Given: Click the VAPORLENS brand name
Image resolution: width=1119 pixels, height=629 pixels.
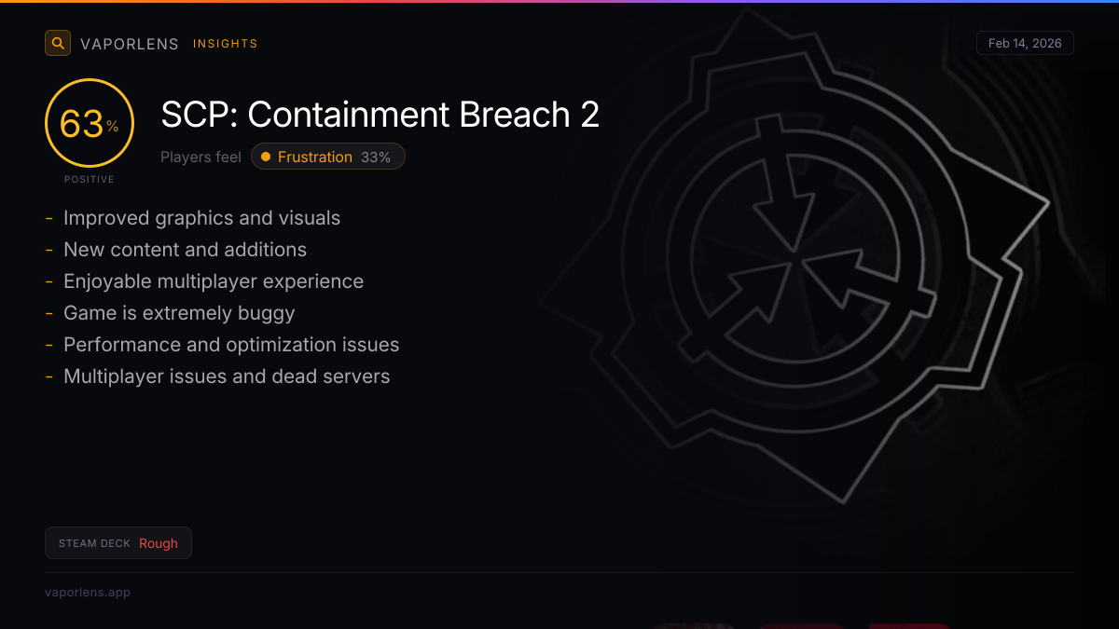Looking at the screenshot, I should (x=130, y=44).
